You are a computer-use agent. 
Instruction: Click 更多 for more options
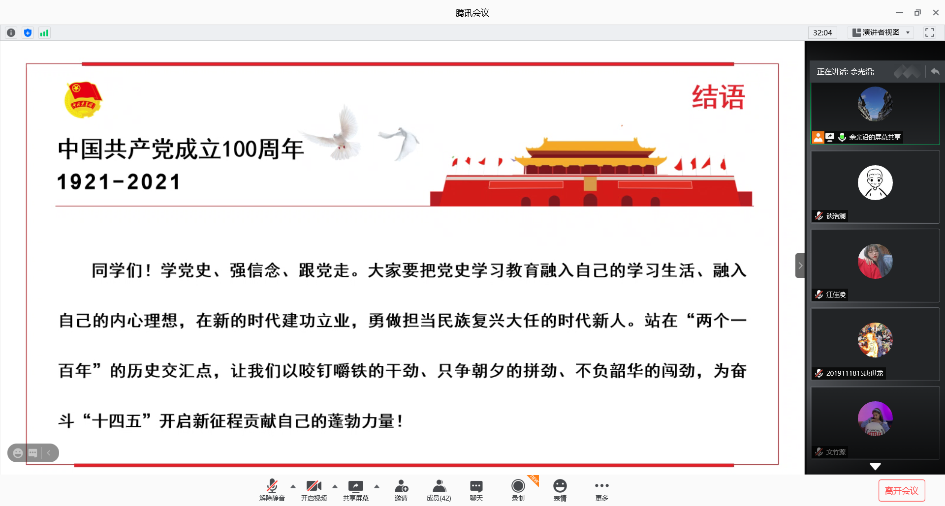coord(601,490)
